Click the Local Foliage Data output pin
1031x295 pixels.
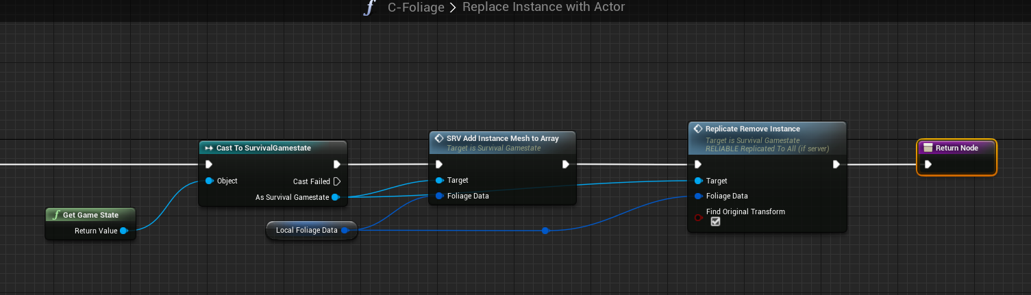(x=345, y=230)
